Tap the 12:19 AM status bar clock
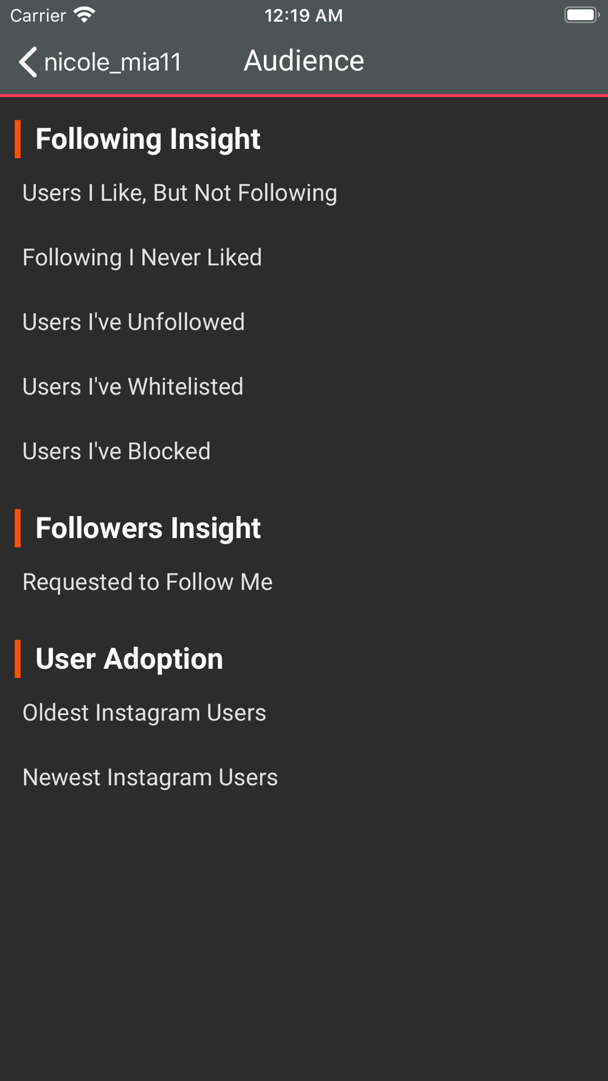This screenshot has width=608, height=1081. pyautogui.click(x=303, y=15)
